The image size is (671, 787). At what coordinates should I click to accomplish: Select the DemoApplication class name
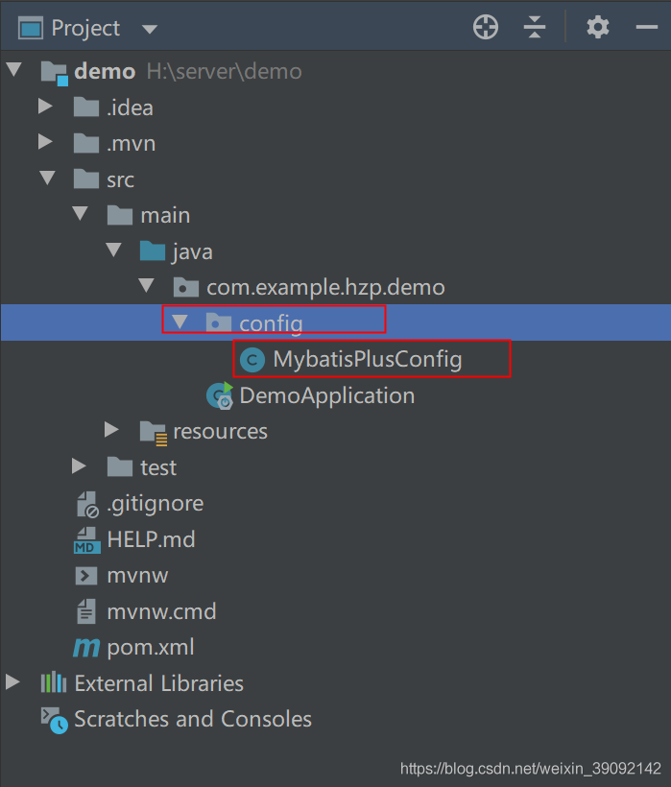pyautogui.click(x=327, y=396)
